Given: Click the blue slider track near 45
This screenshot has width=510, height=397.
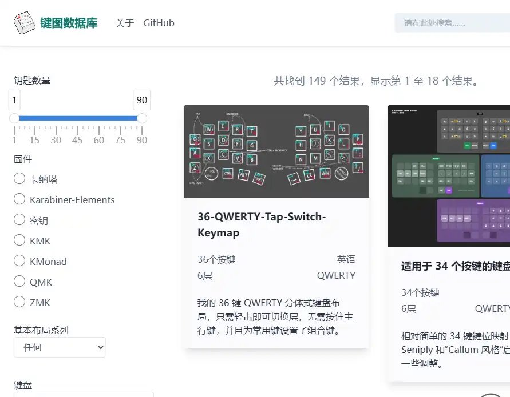Looking at the screenshot, I should [77, 118].
